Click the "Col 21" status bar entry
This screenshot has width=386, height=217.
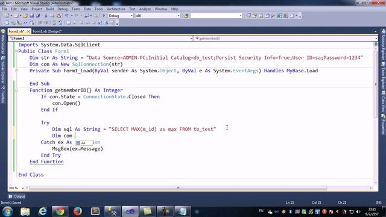click(316, 203)
